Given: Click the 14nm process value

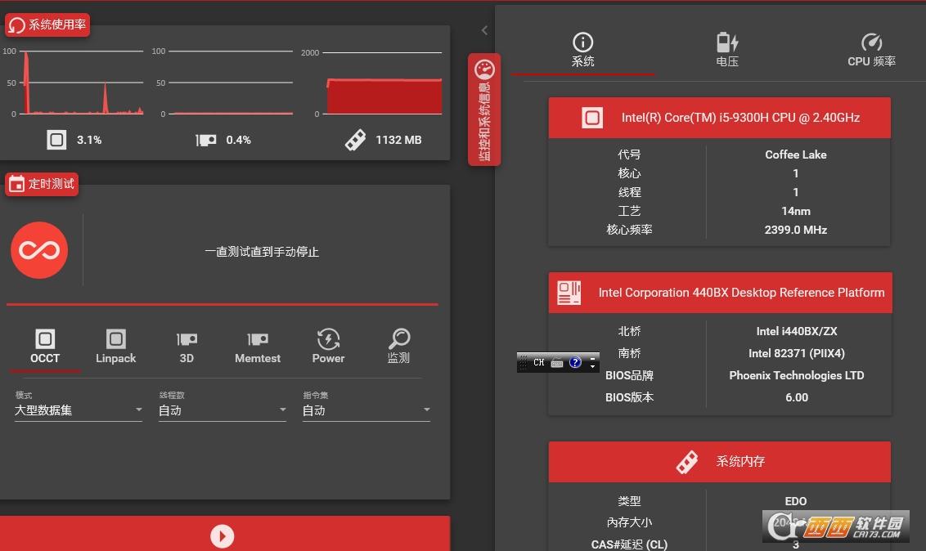Looking at the screenshot, I should (x=795, y=211).
